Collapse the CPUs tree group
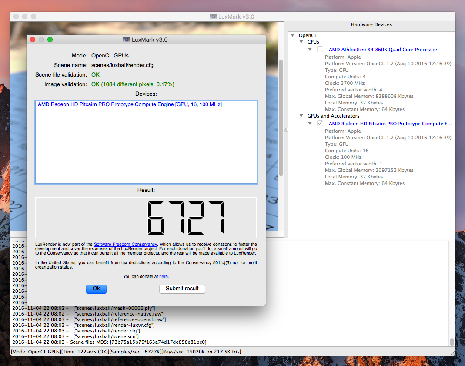This screenshot has width=465, height=366. (301, 41)
